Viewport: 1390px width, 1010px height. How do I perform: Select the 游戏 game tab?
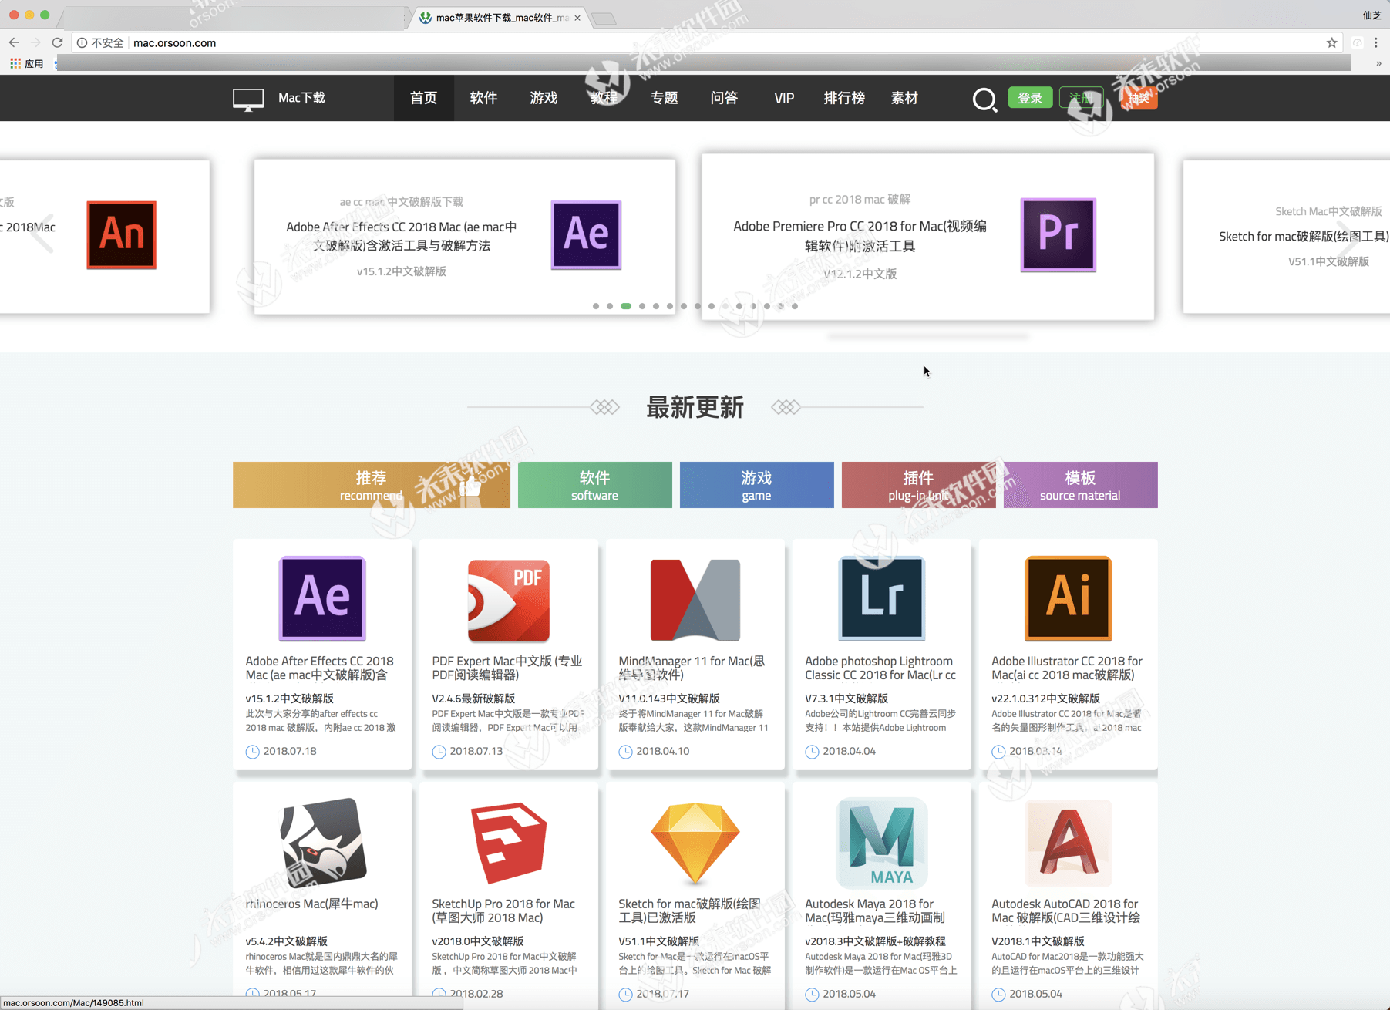756,485
